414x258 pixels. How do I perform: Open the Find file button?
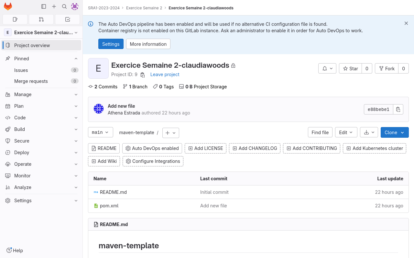tap(320, 132)
